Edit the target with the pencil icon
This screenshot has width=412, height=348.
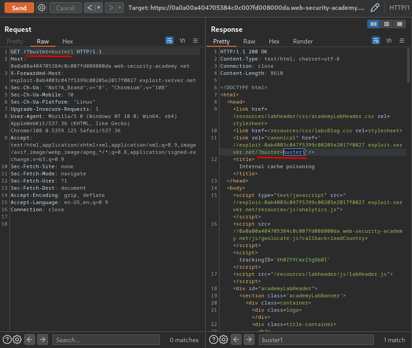click(x=375, y=8)
